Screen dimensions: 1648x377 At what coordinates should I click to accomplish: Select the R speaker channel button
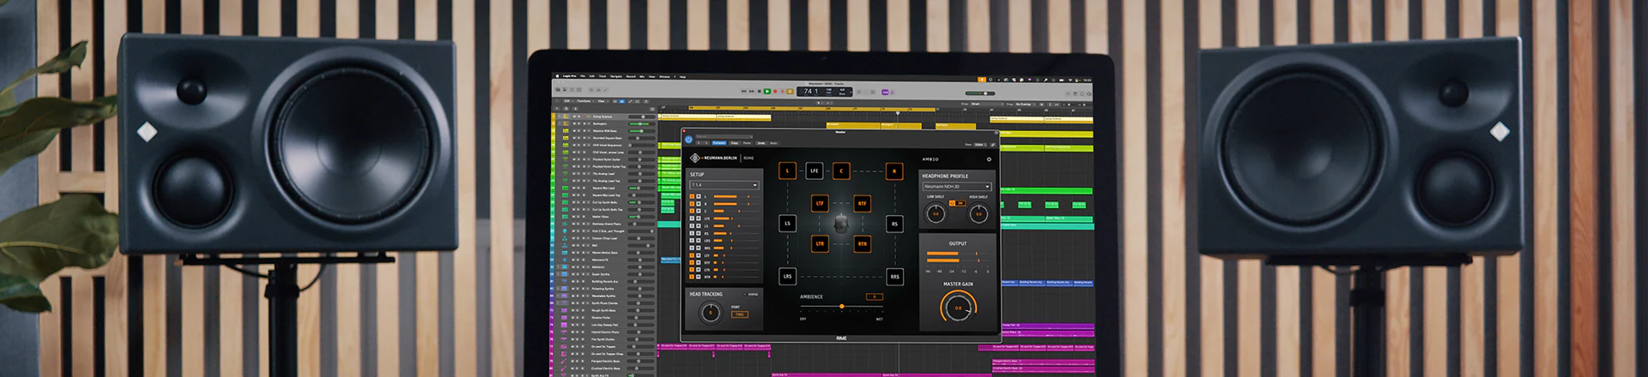pos(894,171)
